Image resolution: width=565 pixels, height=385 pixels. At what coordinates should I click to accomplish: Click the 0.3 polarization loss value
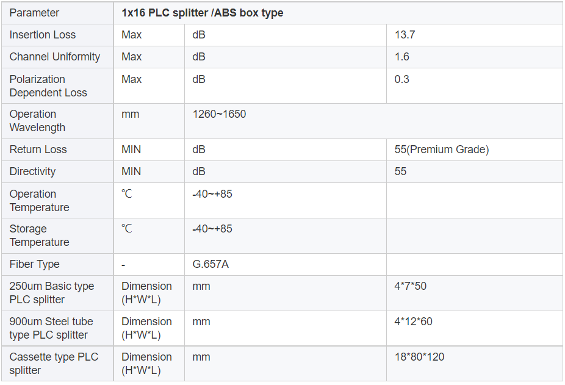(x=401, y=79)
